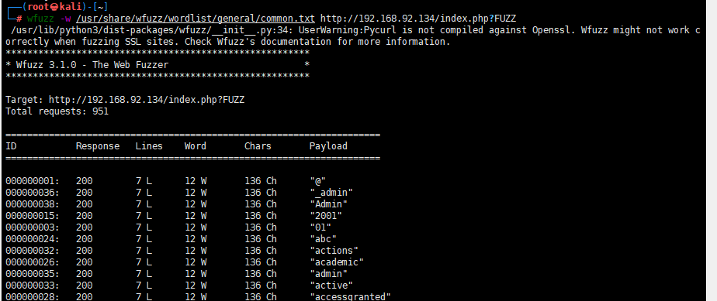717x301 pixels.
Task: Click payload "Admin" with capital A
Action: coord(329,204)
